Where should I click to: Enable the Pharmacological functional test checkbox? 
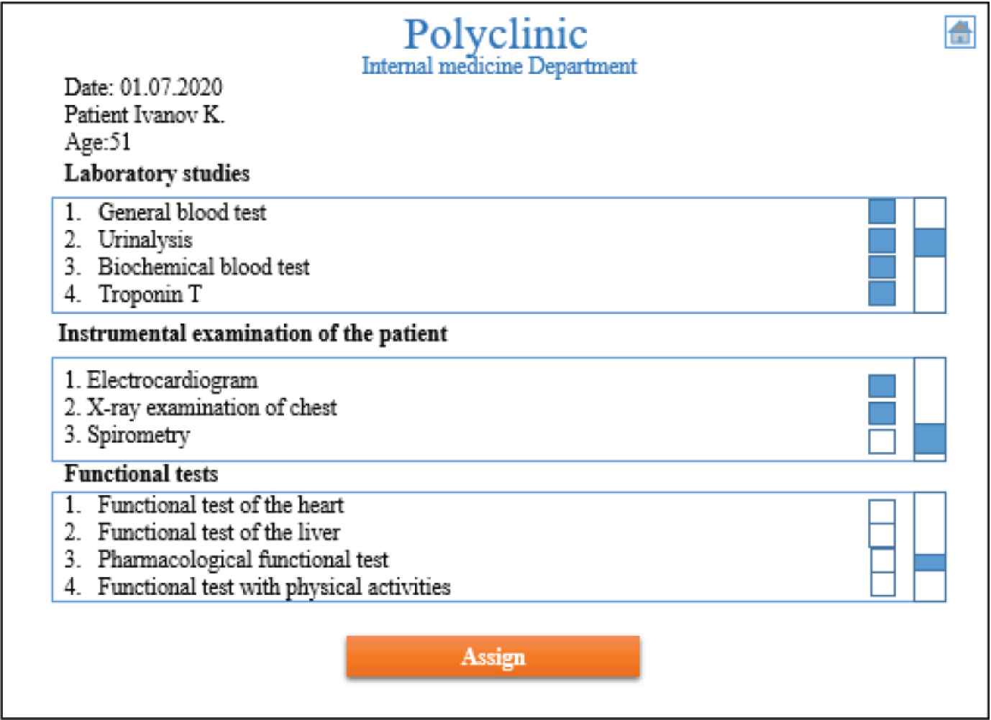883,560
